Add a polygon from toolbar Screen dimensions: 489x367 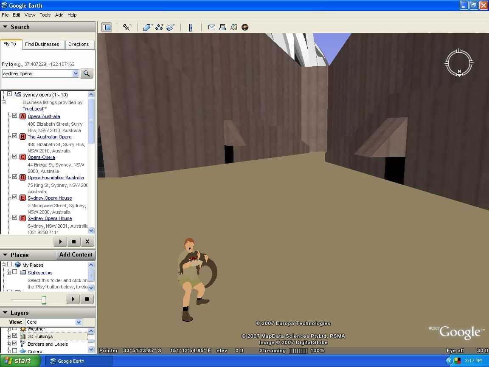(148, 27)
